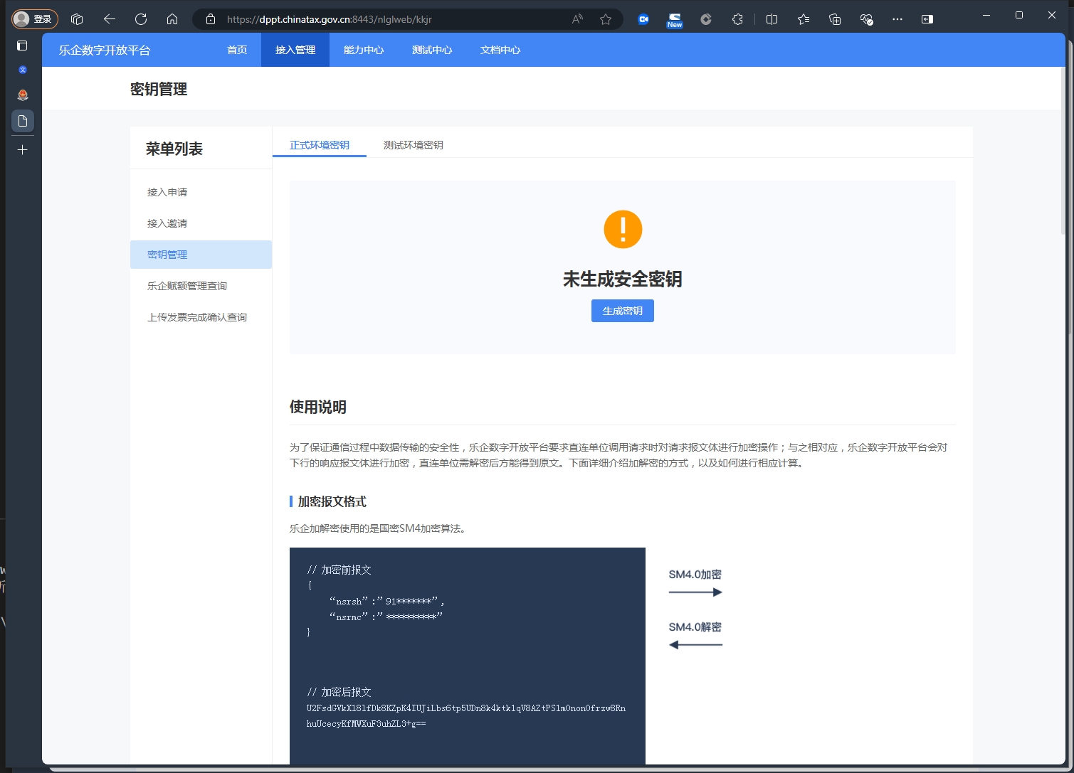Open the browser home page icon
The image size is (1074, 773).
coord(172,19)
